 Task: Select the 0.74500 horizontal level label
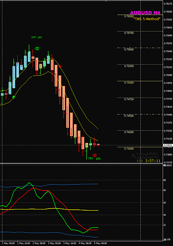click(x=129, y=116)
